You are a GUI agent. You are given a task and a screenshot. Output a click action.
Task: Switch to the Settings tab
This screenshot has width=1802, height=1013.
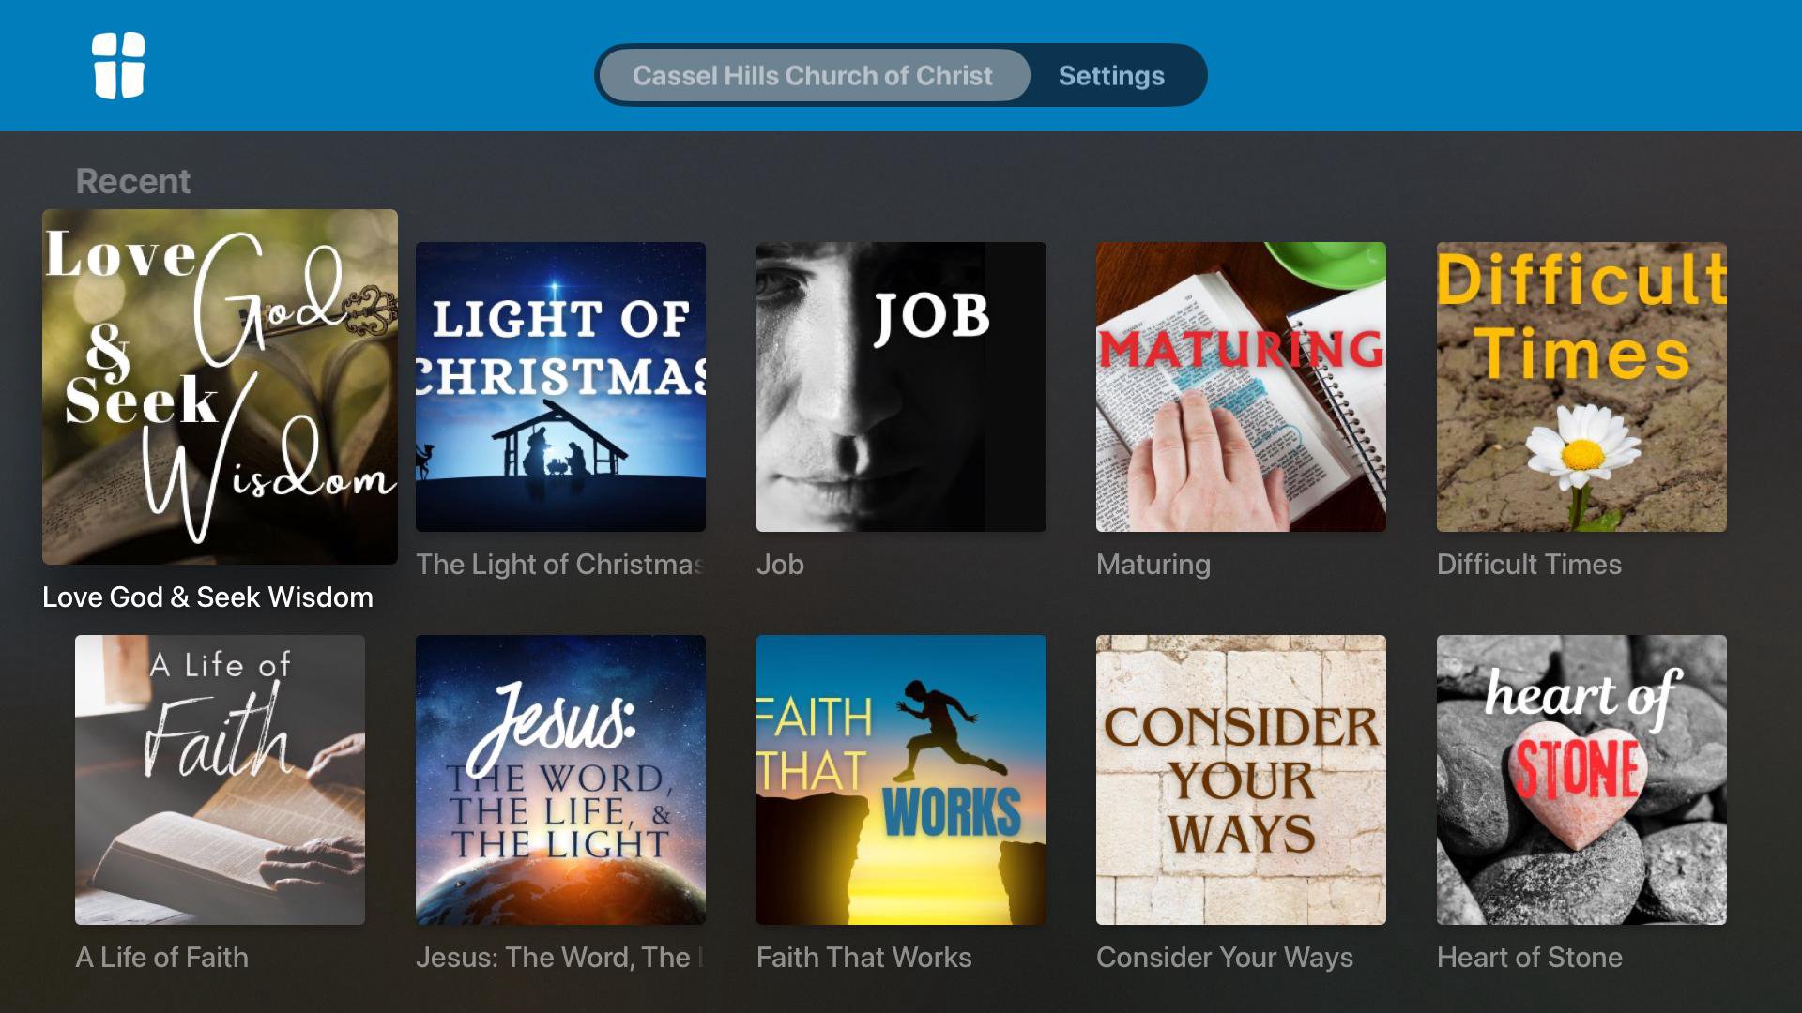tap(1111, 75)
